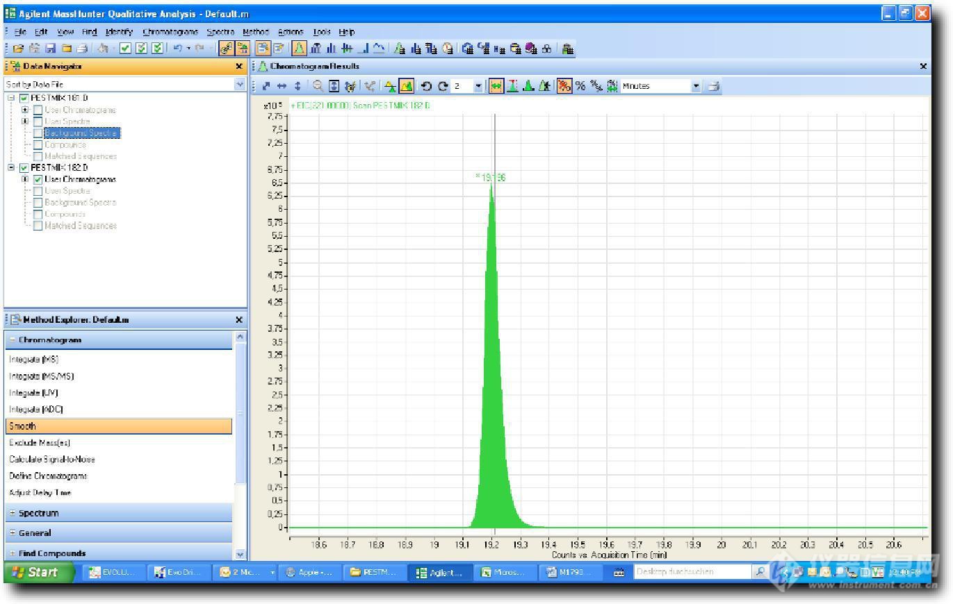
Task: Uncheck the PESTMIX 182.D file checkbox
Action: pyautogui.click(x=25, y=167)
